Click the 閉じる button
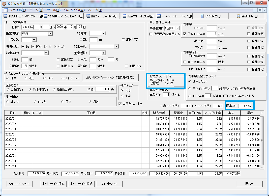The width and height of the screenshot is (269, 196). coord(249,184)
